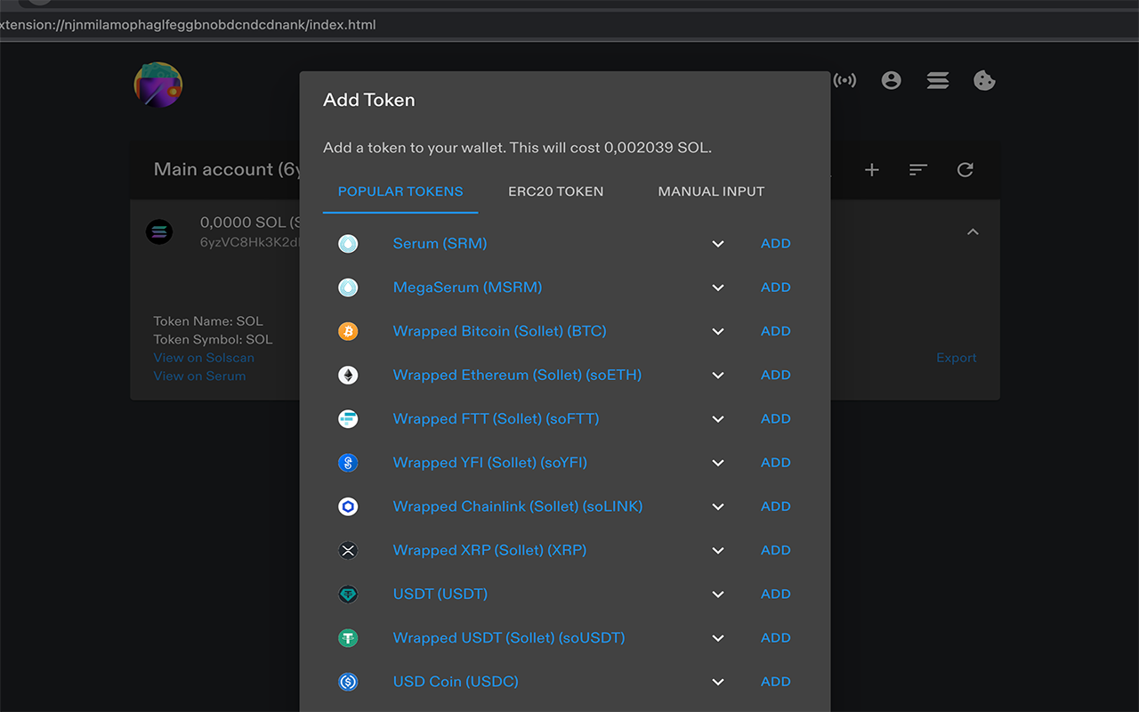Click the plus add-token icon
Screen dimensions: 1139x712
click(872, 169)
